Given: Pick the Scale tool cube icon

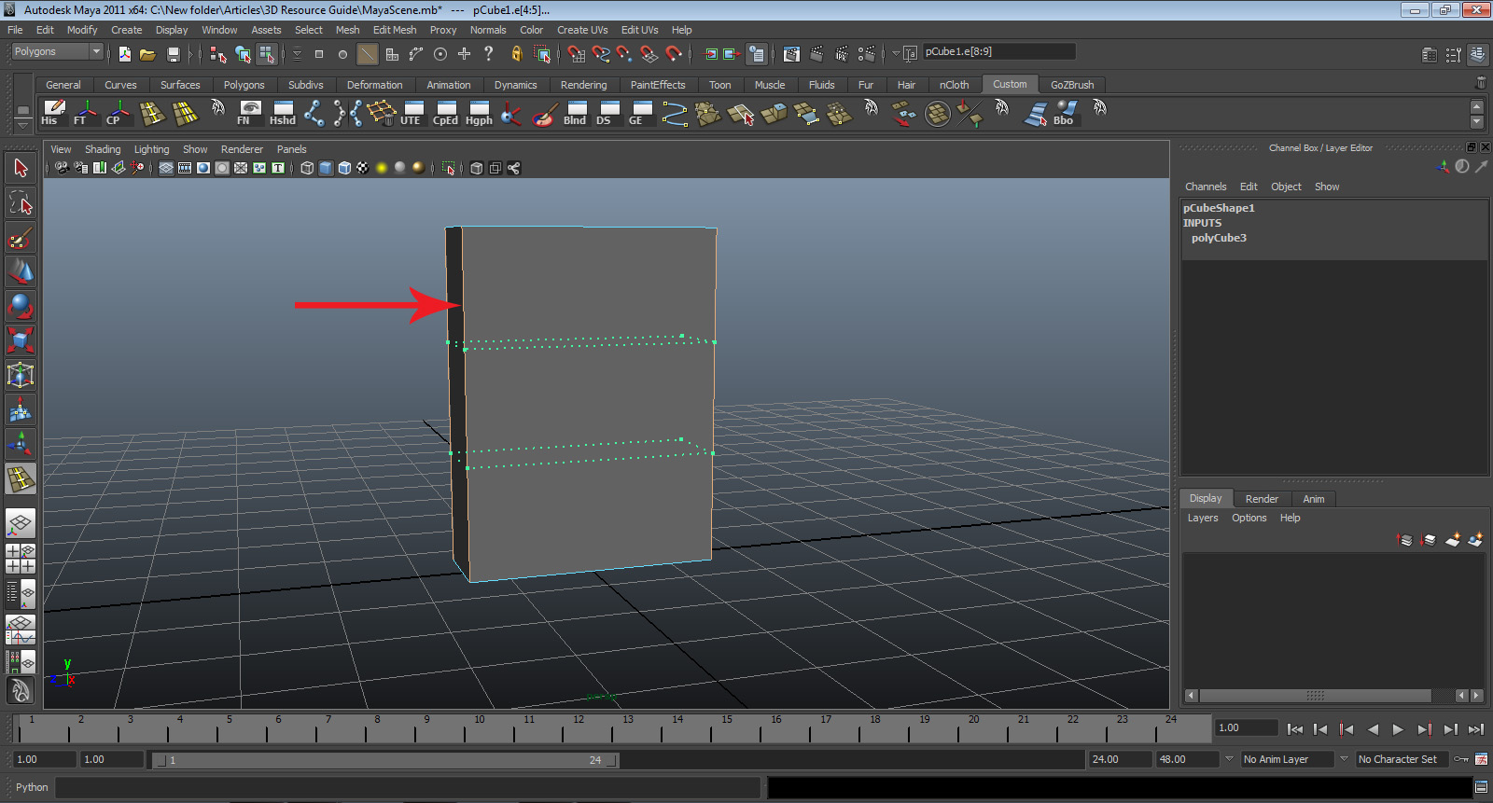Looking at the screenshot, I should (21, 339).
